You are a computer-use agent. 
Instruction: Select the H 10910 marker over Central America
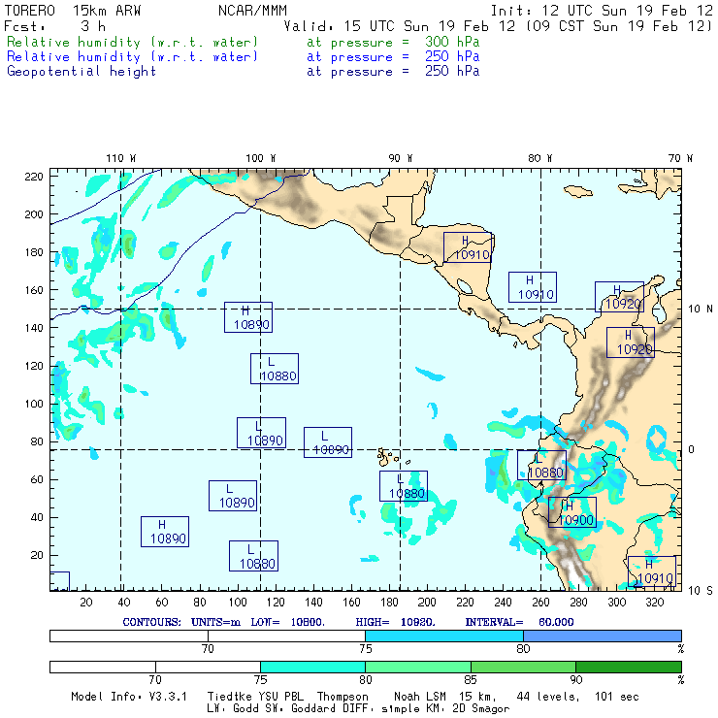(468, 247)
